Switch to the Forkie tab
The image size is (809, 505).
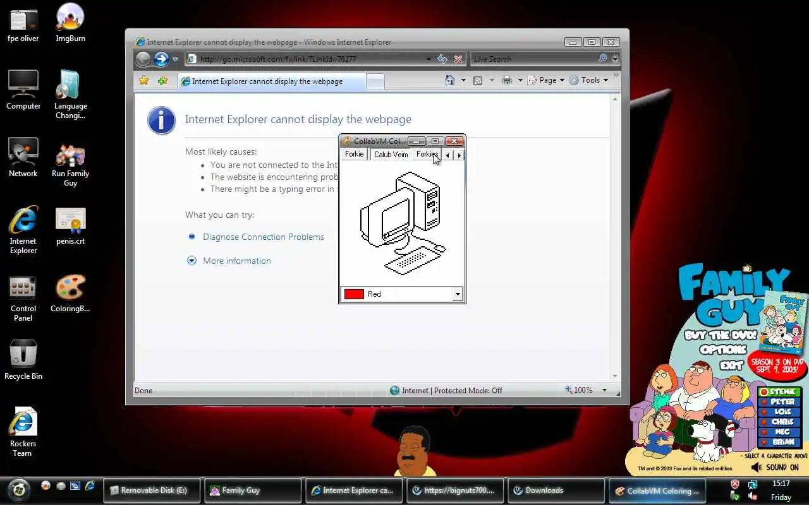(354, 155)
